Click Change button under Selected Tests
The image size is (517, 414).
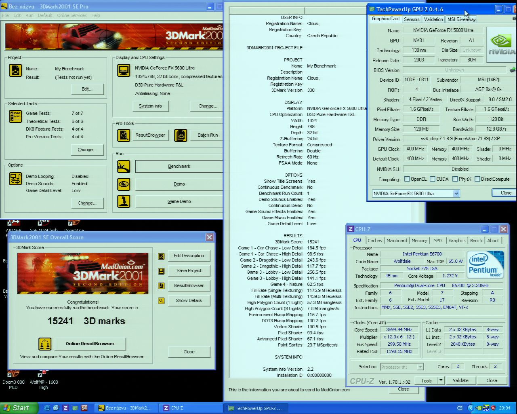pyautogui.click(x=87, y=150)
